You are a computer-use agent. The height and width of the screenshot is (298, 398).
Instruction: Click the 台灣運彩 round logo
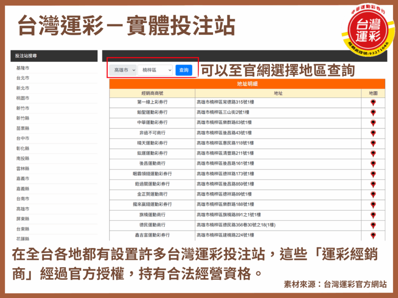click(368, 30)
